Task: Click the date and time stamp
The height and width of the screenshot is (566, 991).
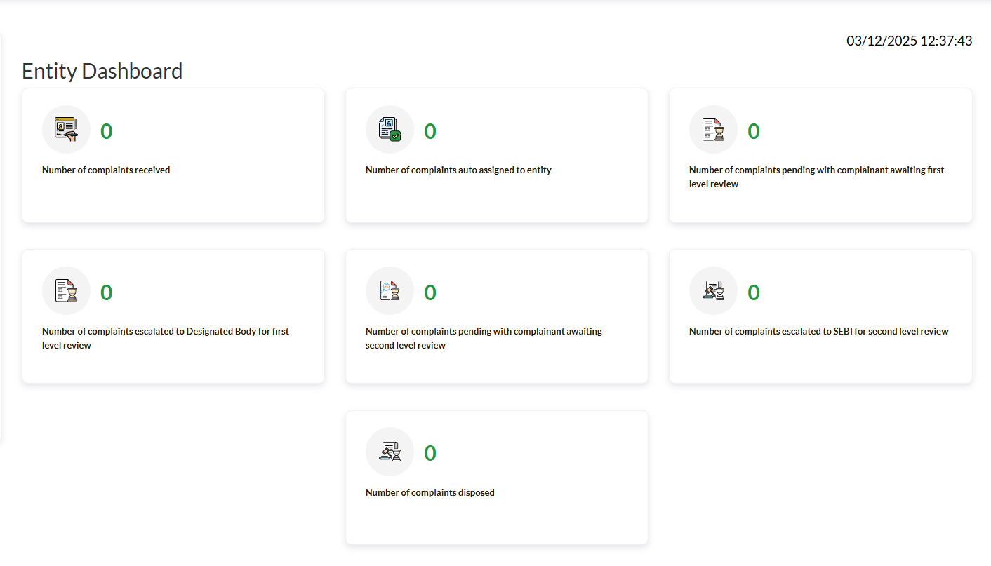Action: [909, 41]
